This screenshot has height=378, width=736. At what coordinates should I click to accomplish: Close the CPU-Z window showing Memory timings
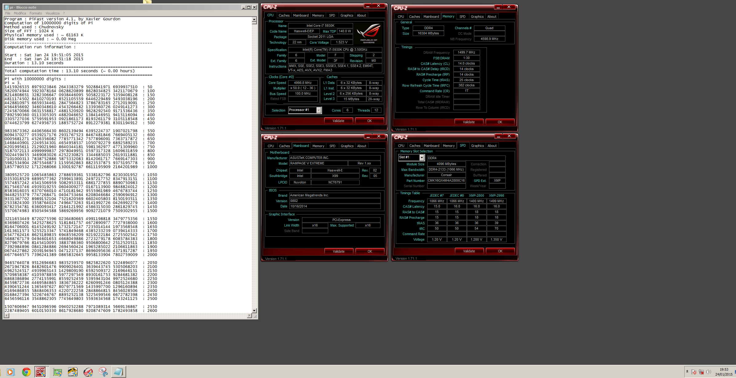[x=509, y=7]
